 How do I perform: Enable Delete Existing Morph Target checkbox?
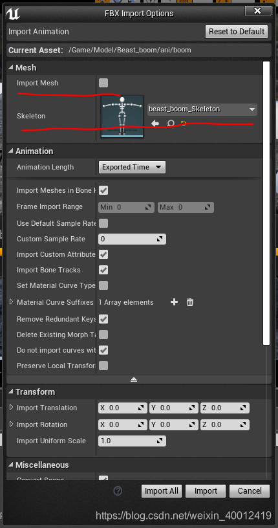pyautogui.click(x=103, y=335)
